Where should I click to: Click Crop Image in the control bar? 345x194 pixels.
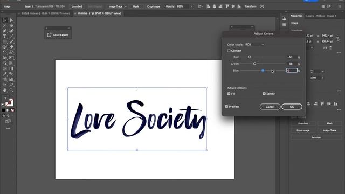[x=153, y=6]
